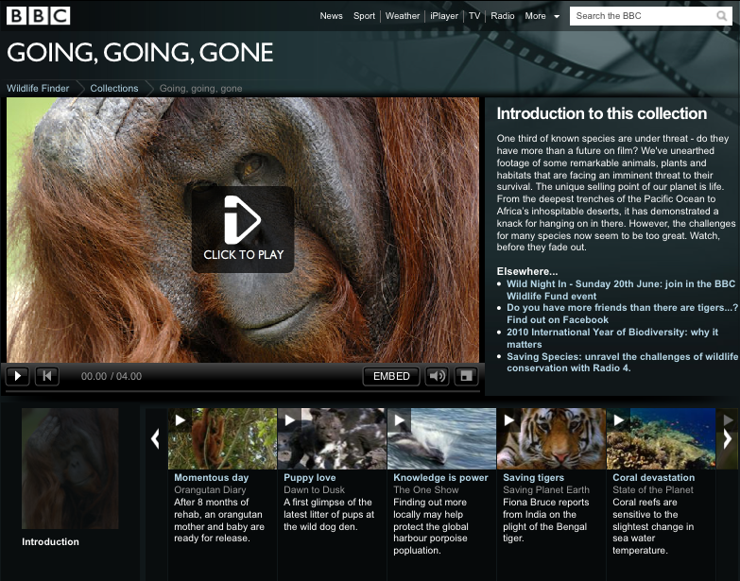This screenshot has height=581, width=740.
Task: Open the Puppy love title link
Action: click(x=310, y=477)
